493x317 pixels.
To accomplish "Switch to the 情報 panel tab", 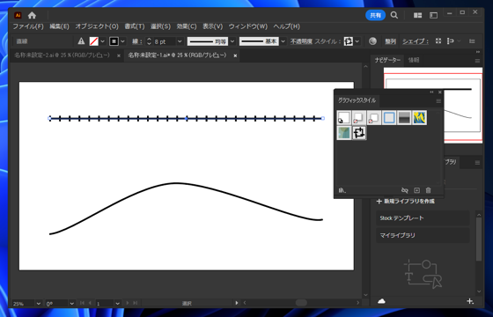I will click(x=414, y=60).
